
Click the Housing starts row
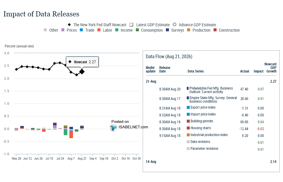(x=211, y=129)
